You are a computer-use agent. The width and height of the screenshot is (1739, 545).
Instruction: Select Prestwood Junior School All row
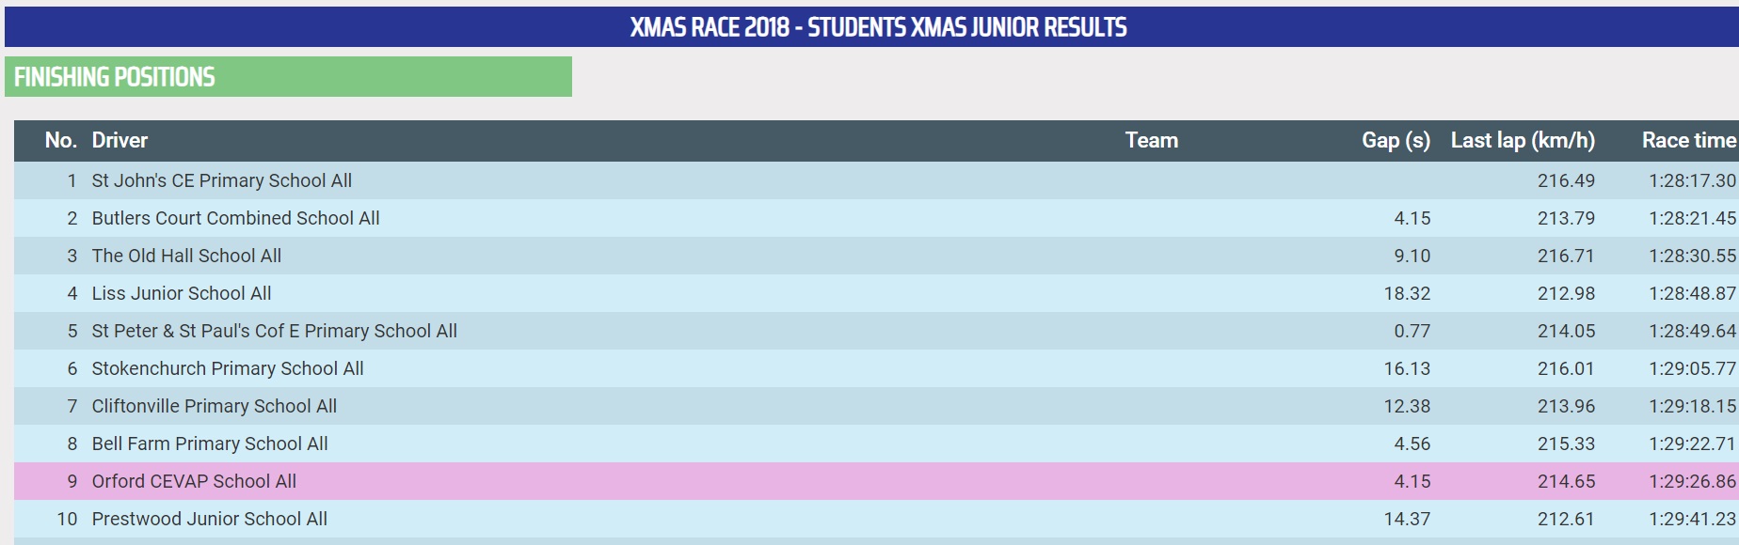209,519
